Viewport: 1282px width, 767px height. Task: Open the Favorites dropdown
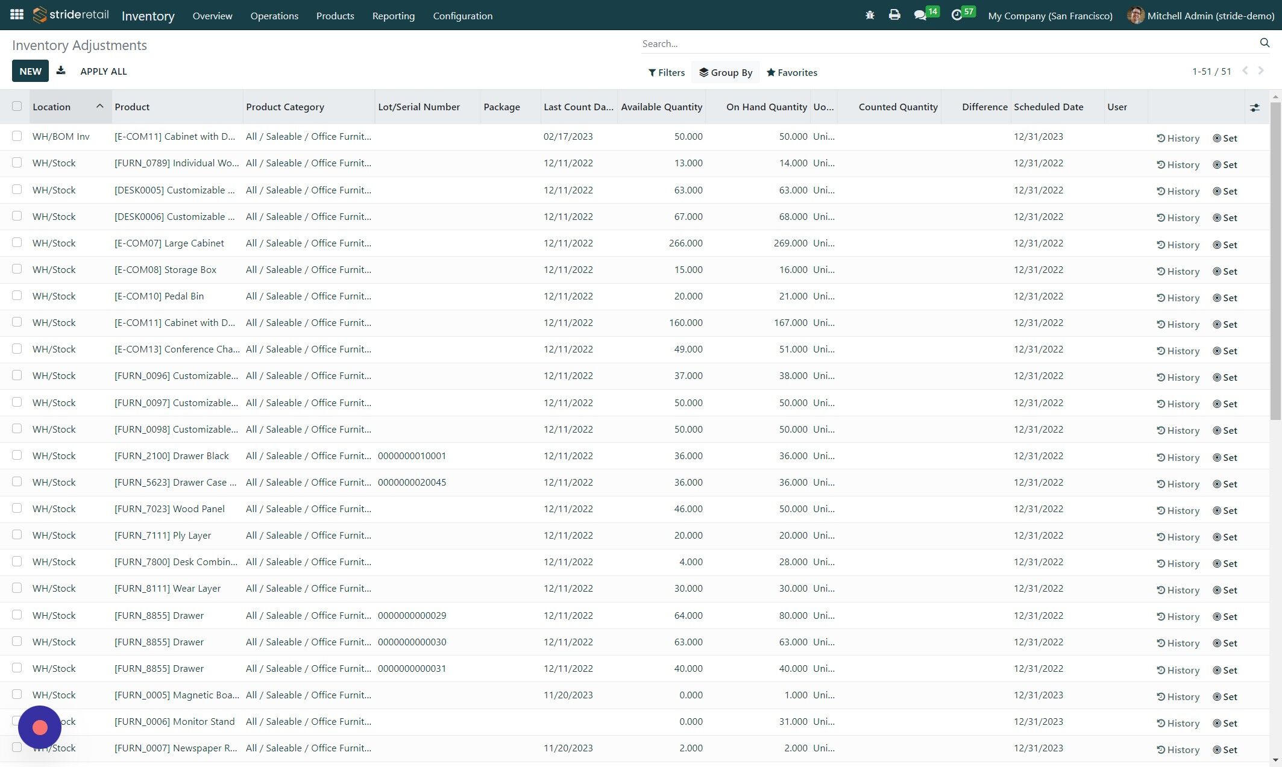pos(791,72)
